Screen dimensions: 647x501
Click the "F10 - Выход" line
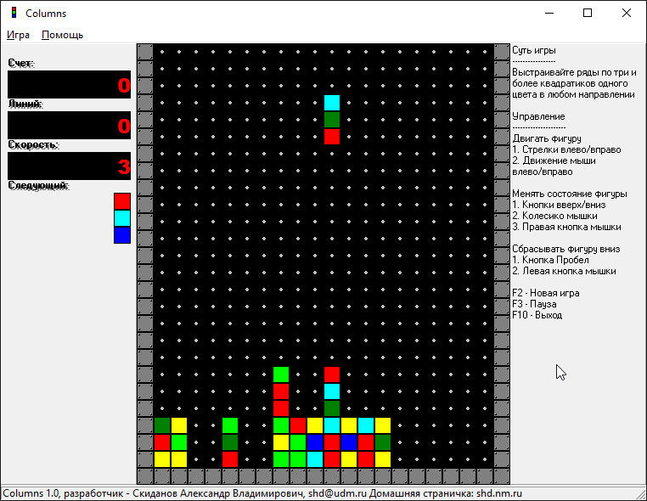pyautogui.click(x=537, y=315)
